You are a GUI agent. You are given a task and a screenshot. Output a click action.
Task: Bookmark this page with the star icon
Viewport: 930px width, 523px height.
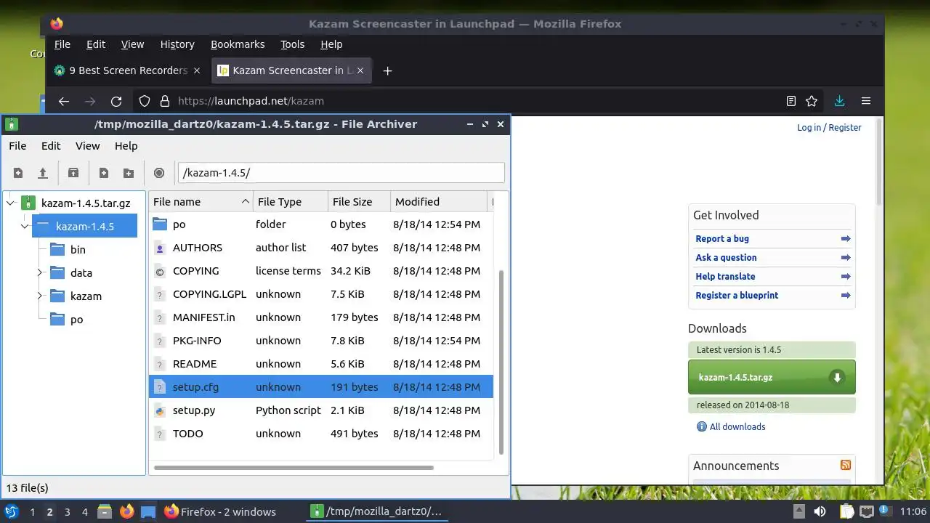pyautogui.click(x=812, y=101)
